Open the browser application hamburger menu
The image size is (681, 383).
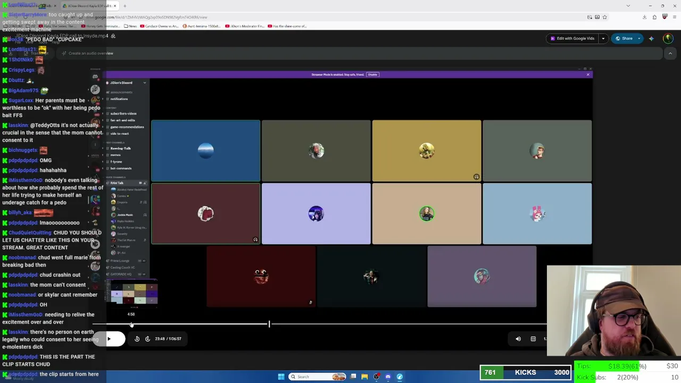(x=674, y=17)
